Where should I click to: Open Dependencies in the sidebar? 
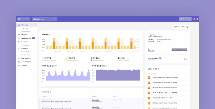[x=26, y=31]
